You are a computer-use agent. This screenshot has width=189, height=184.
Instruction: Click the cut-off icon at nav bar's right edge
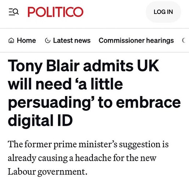(x=184, y=40)
